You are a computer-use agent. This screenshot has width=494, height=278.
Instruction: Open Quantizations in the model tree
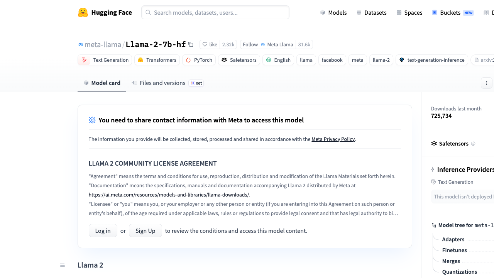tap(459, 272)
